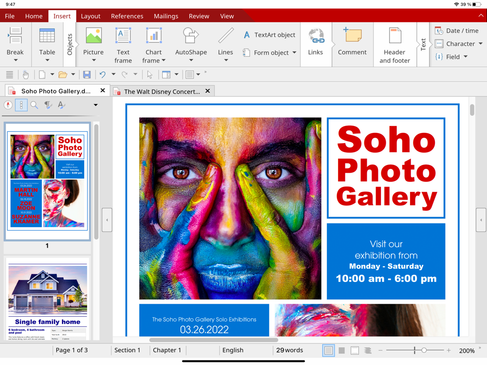Toggle outline view in status bar
Image resolution: width=487 pixels, height=365 pixels.
click(x=368, y=350)
